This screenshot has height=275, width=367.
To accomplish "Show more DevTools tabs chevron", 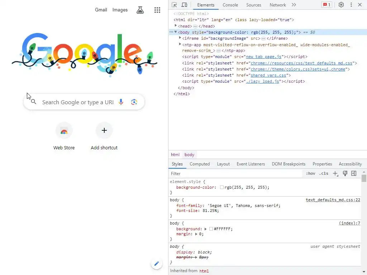I will coord(294,5).
